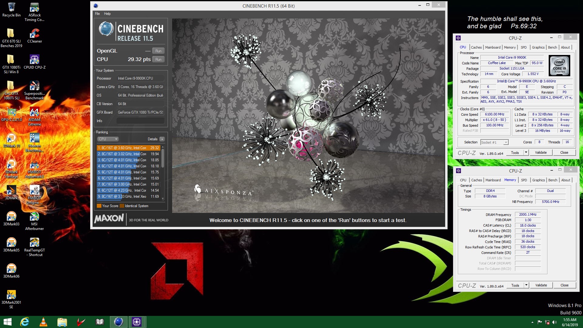
Task: Open GPU-Z.2.21.0 desktop icon
Action: 12,114
